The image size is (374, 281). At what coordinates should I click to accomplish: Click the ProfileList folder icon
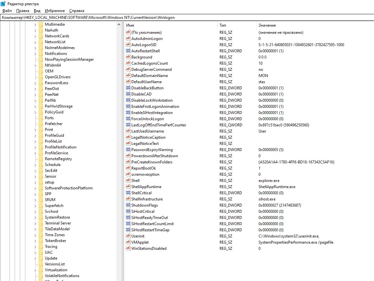[41, 141]
